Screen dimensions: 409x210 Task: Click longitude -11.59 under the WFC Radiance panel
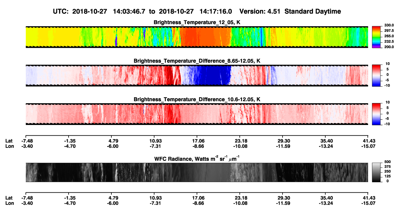click(x=283, y=203)
